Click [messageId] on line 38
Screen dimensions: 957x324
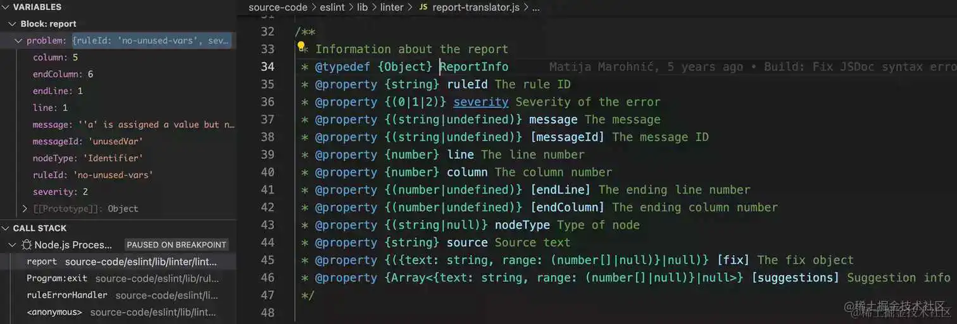click(567, 137)
